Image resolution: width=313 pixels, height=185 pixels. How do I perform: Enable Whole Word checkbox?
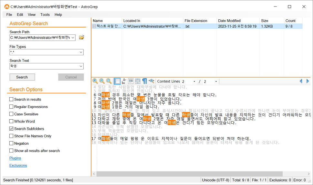[x=11, y=121]
